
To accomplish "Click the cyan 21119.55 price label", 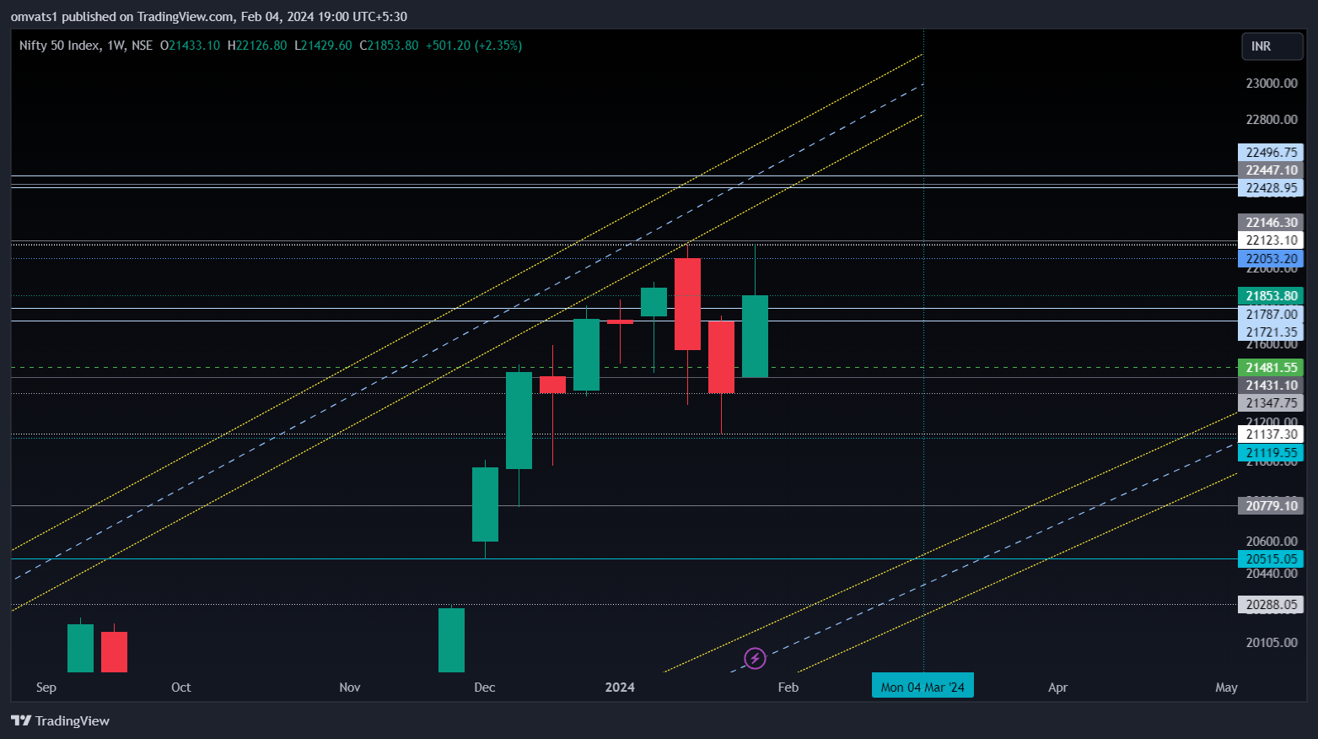I will [1271, 453].
